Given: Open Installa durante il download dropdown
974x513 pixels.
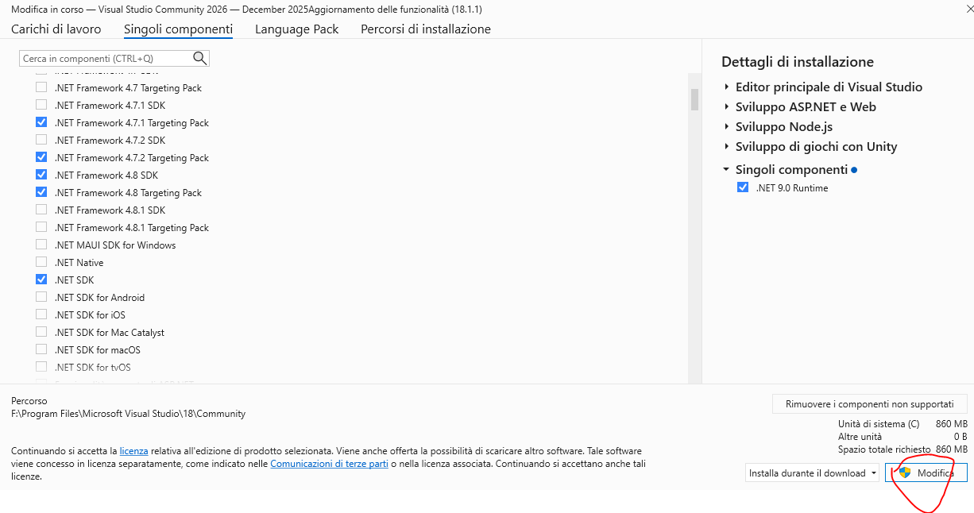Looking at the screenshot, I should (812, 472).
